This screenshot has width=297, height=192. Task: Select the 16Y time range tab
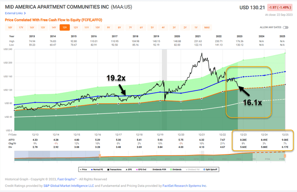tap(32, 27)
